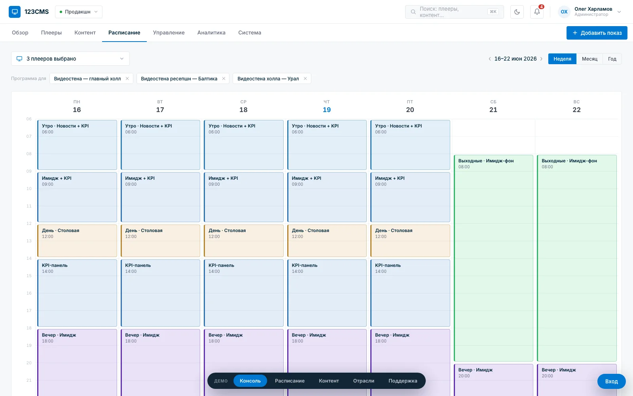This screenshot has width=633, height=396.
Task: Open the Контент tab in top navigation
Action: [85, 32]
